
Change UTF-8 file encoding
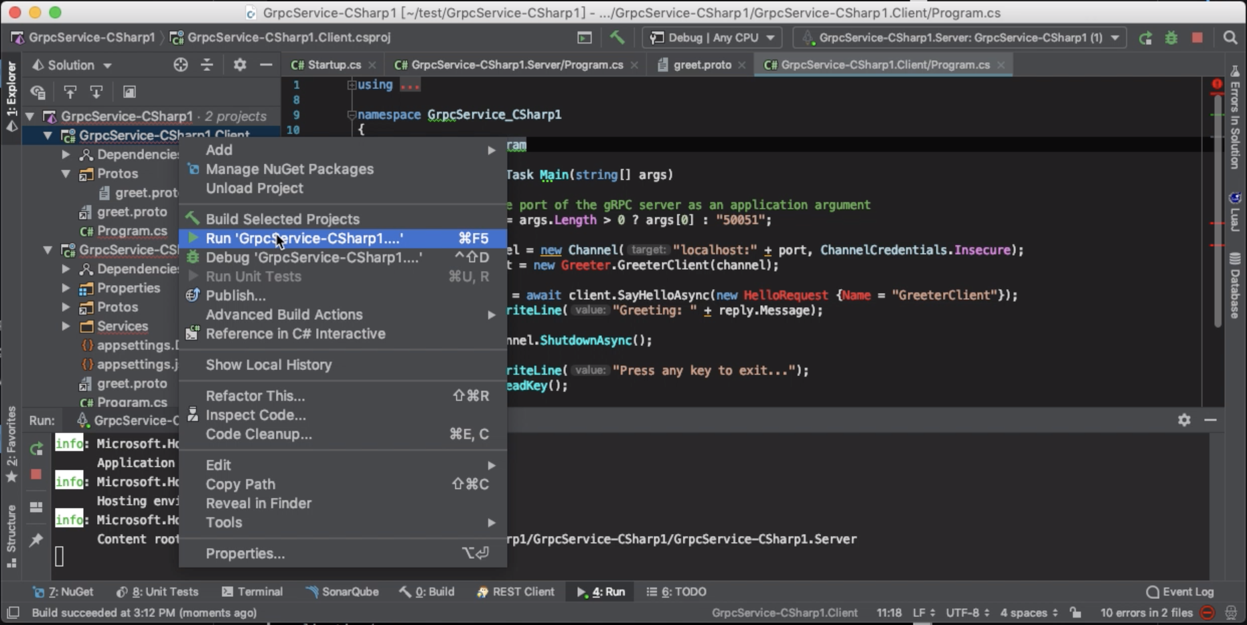click(968, 612)
